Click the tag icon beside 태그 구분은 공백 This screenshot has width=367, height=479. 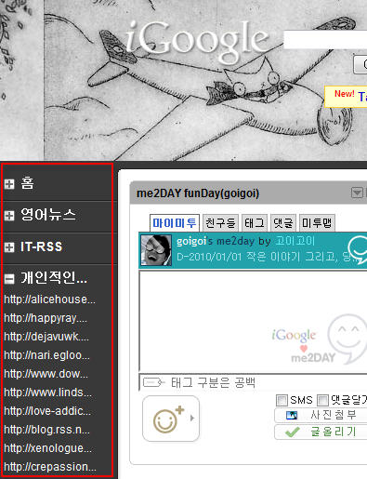coord(153,382)
